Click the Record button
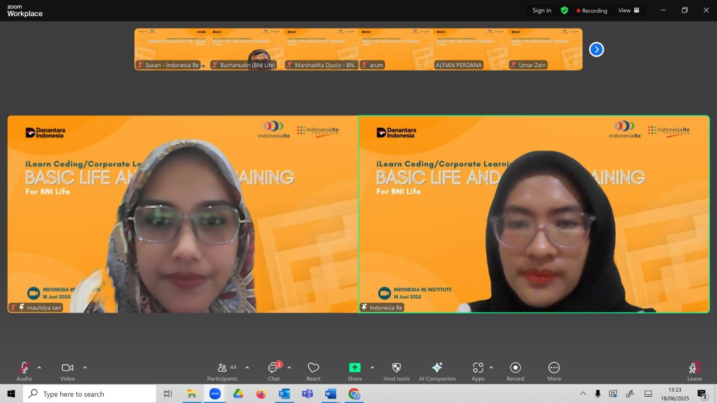This screenshot has height=403, width=717. [x=515, y=371]
